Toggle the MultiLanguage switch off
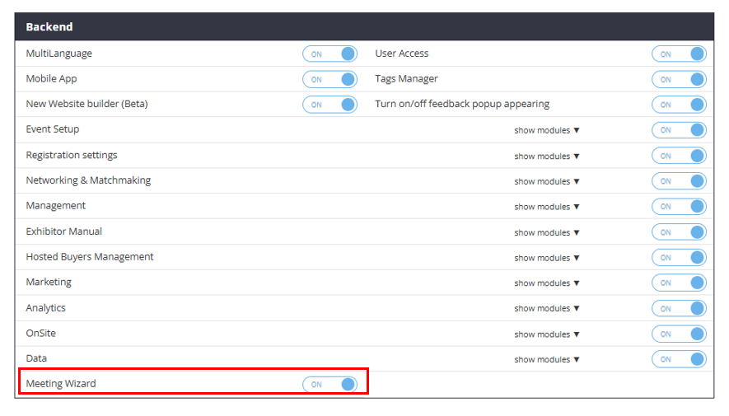This screenshot has width=729, height=416. [x=329, y=54]
